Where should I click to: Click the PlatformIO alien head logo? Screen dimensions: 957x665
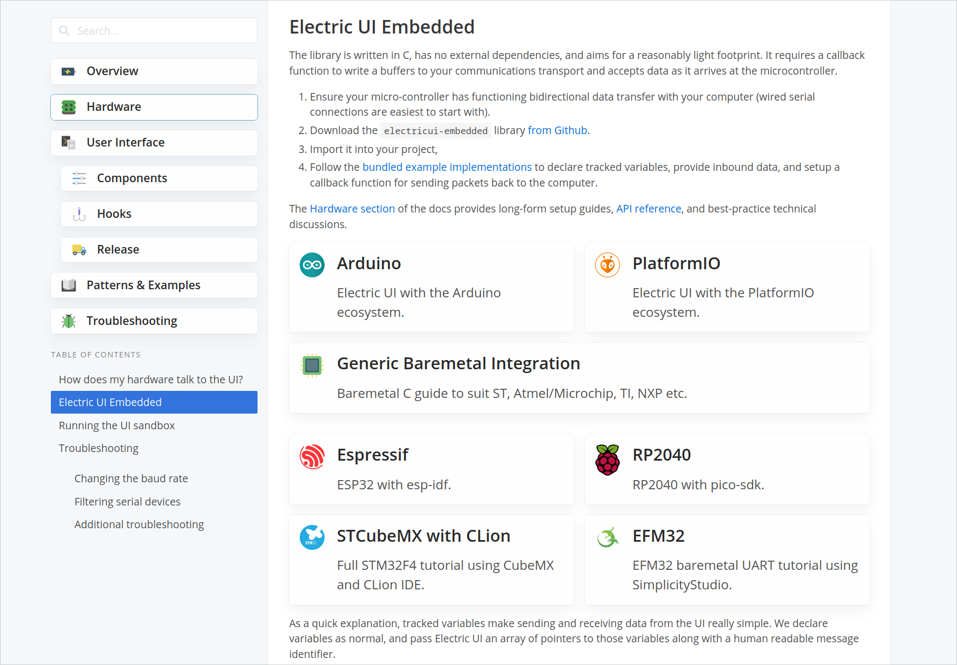point(608,265)
